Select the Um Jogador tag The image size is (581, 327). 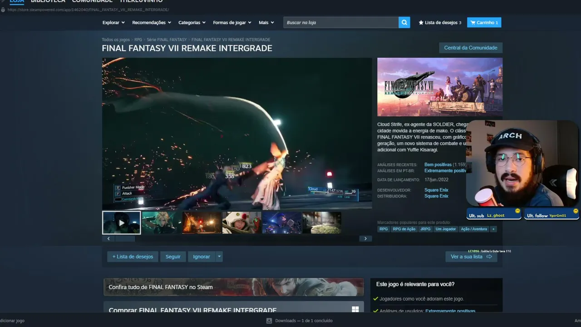(446, 229)
